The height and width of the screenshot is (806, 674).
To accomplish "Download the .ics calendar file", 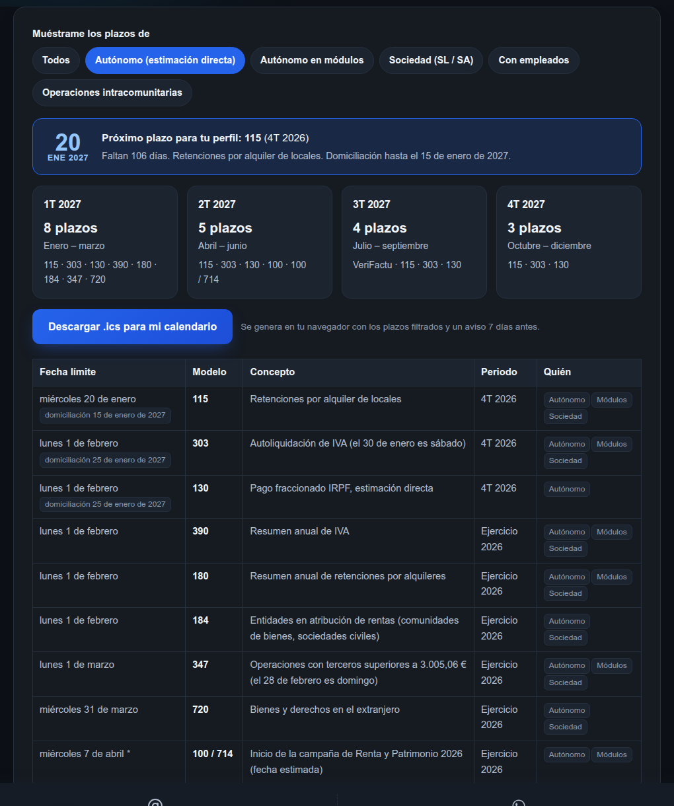I will (x=132, y=326).
